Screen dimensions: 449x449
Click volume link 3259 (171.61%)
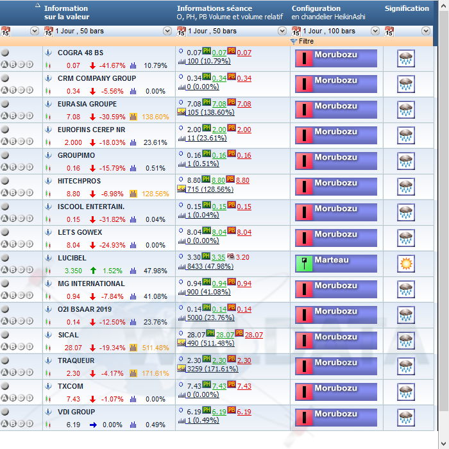[212, 369]
